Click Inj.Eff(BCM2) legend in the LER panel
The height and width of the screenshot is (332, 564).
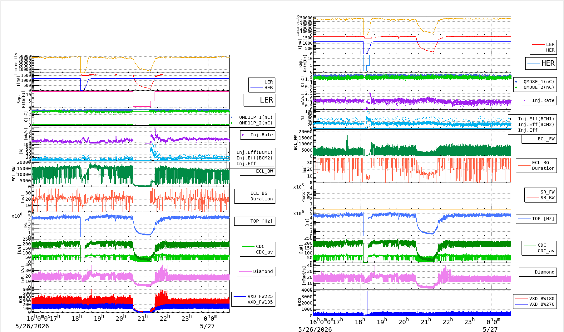(x=254, y=158)
